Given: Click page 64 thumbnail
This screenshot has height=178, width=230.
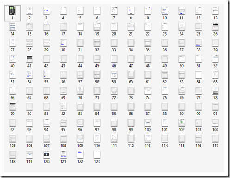Looking at the screenshot, I should point(199,74).
